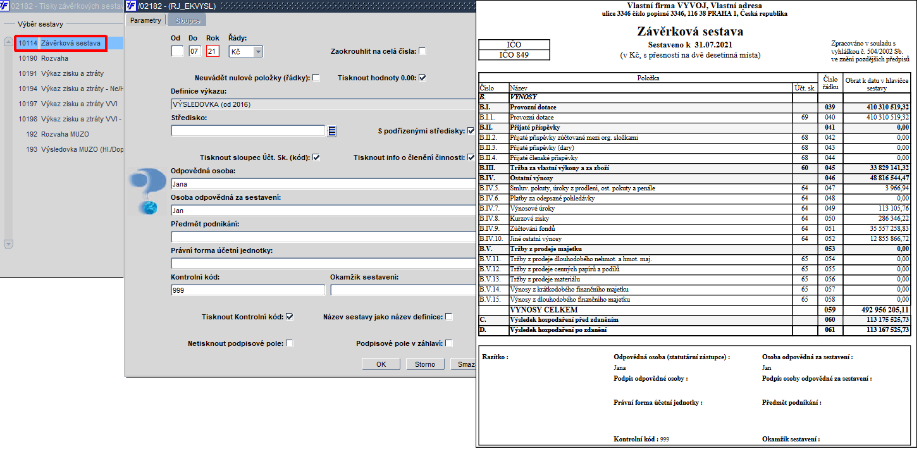Uncheck Tisknout sloupec Účt. Sk. (kód)

click(x=316, y=157)
